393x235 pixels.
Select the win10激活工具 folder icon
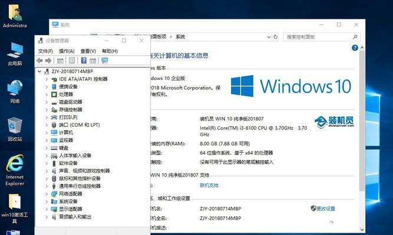pos(15,209)
